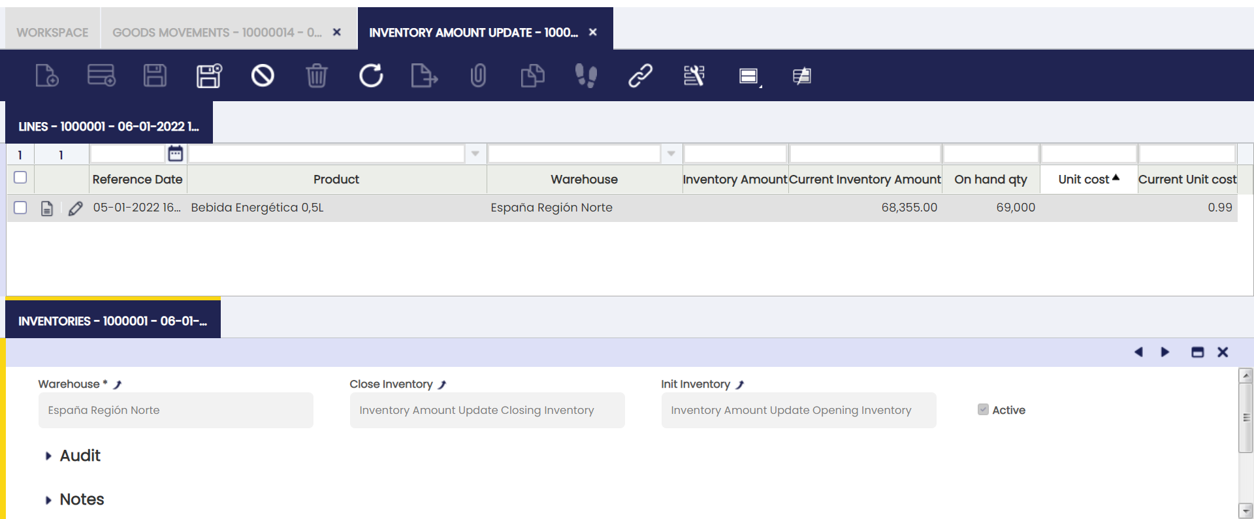This screenshot has width=1254, height=519.
Task: Close the Inventories form view
Action: tap(1223, 352)
